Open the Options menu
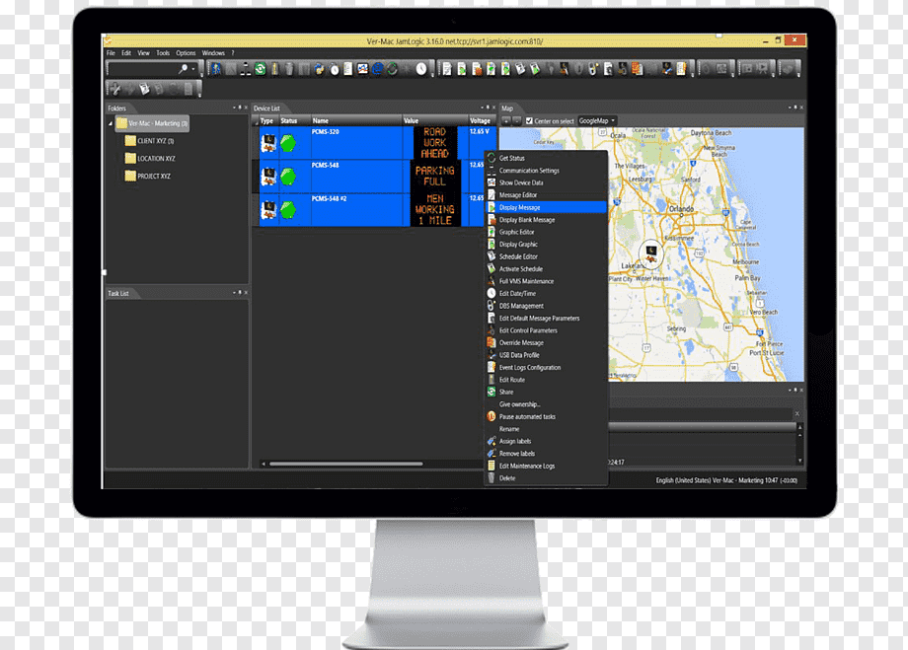The image size is (908, 650). pyautogui.click(x=186, y=52)
